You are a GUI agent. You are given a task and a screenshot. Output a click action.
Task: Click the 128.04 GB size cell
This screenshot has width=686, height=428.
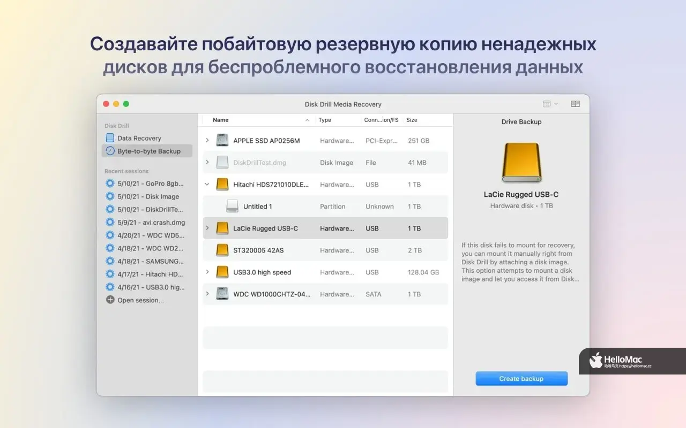tap(423, 272)
